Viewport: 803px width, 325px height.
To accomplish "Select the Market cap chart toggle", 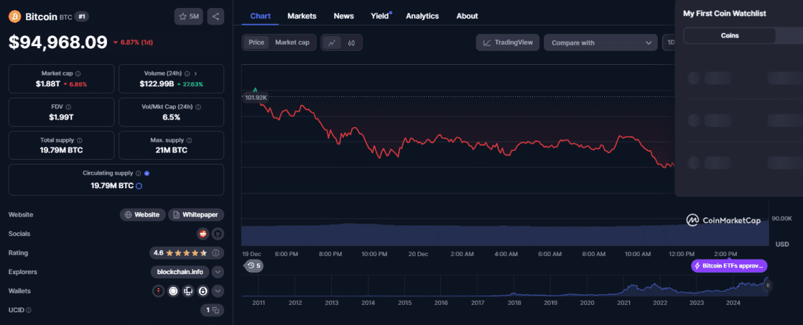I will coord(292,42).
